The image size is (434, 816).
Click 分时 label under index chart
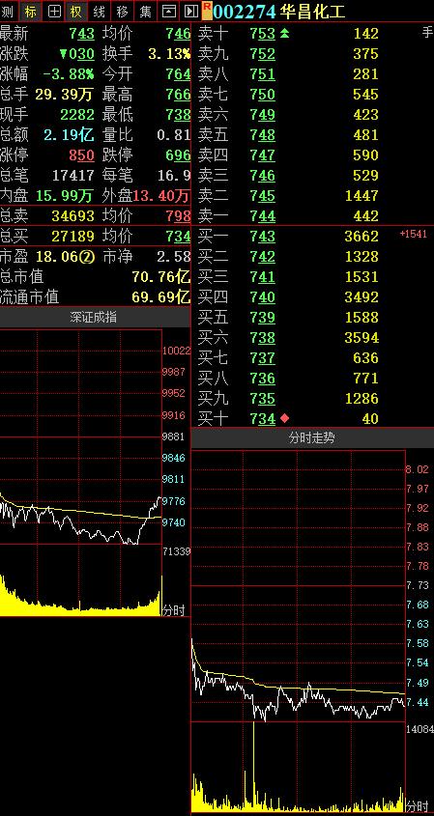click(x=174, y=610)
